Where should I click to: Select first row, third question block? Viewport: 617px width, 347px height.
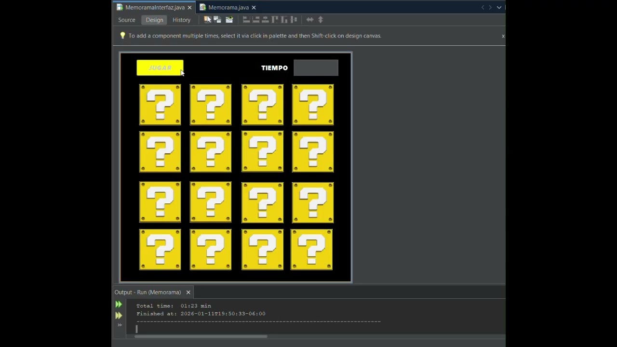click(263, 105)
